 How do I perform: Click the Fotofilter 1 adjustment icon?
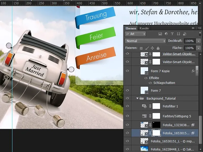click(144, 106)
